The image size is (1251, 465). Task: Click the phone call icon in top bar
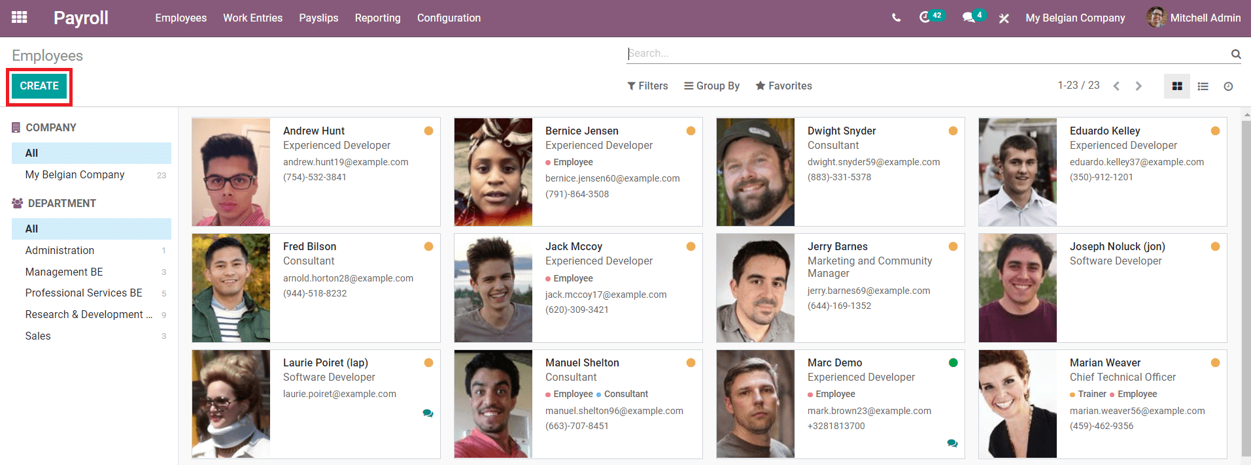[896, 18]
